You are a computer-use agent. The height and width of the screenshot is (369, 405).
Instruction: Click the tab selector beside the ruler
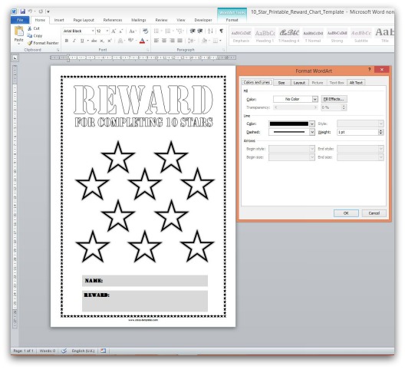pyautogui.click(x=15, y=58)
